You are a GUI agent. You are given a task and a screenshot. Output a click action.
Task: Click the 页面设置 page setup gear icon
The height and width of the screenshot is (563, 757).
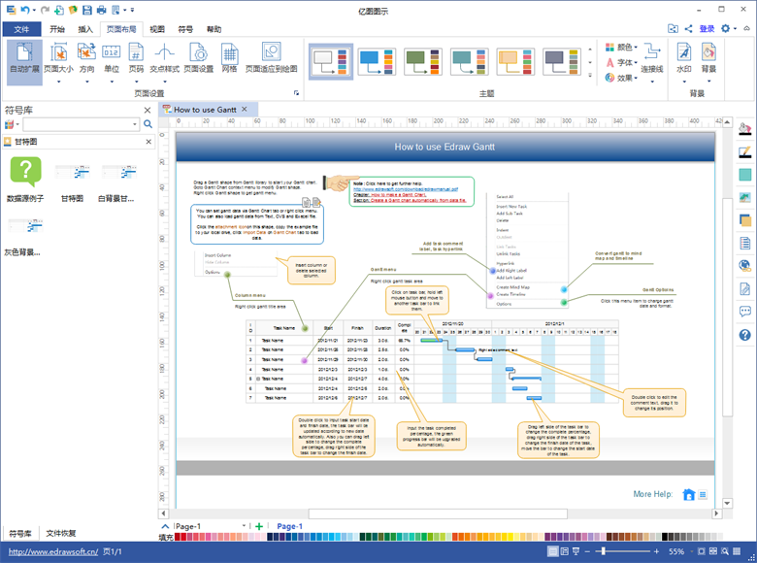click(198, 53)
